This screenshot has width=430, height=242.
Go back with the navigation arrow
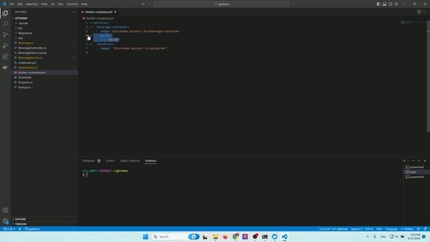pos(143,4)
